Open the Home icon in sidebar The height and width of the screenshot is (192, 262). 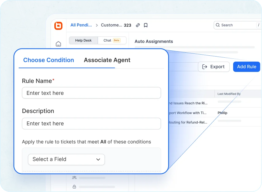pos(58,44)
